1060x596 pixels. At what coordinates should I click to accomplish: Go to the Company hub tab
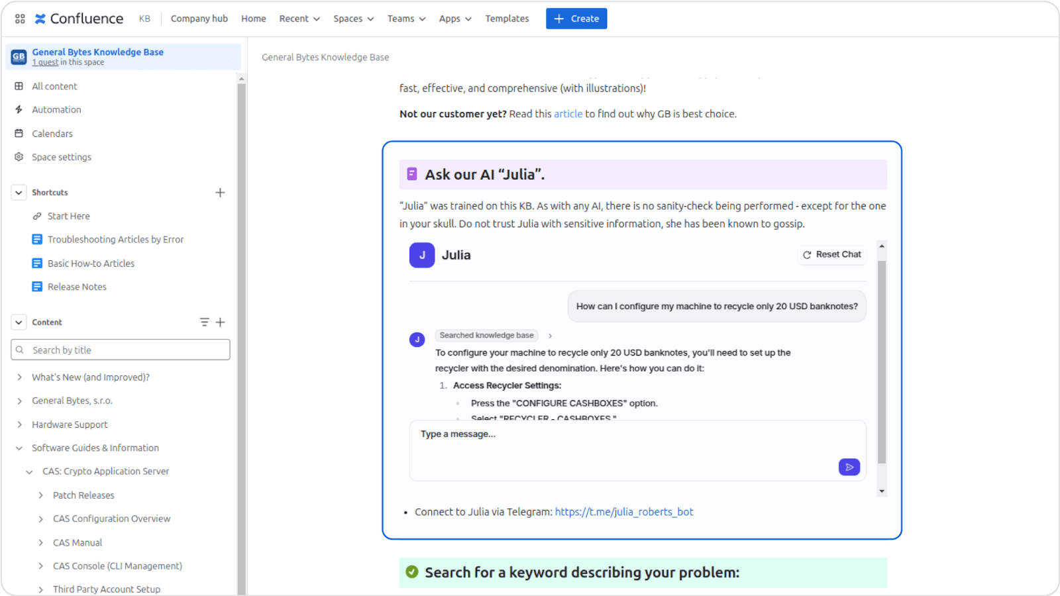tap(199, 19)
